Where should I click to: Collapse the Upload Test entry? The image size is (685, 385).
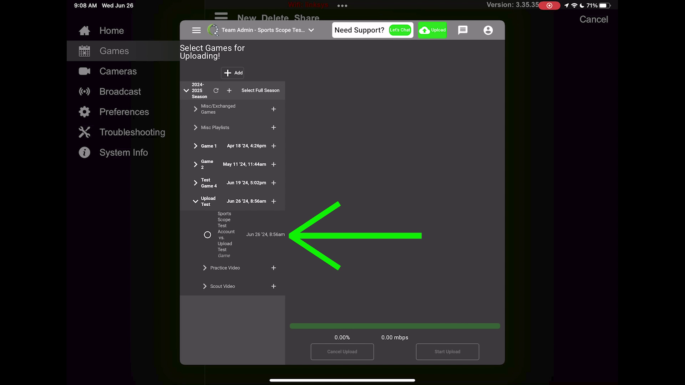click(196, 201)
